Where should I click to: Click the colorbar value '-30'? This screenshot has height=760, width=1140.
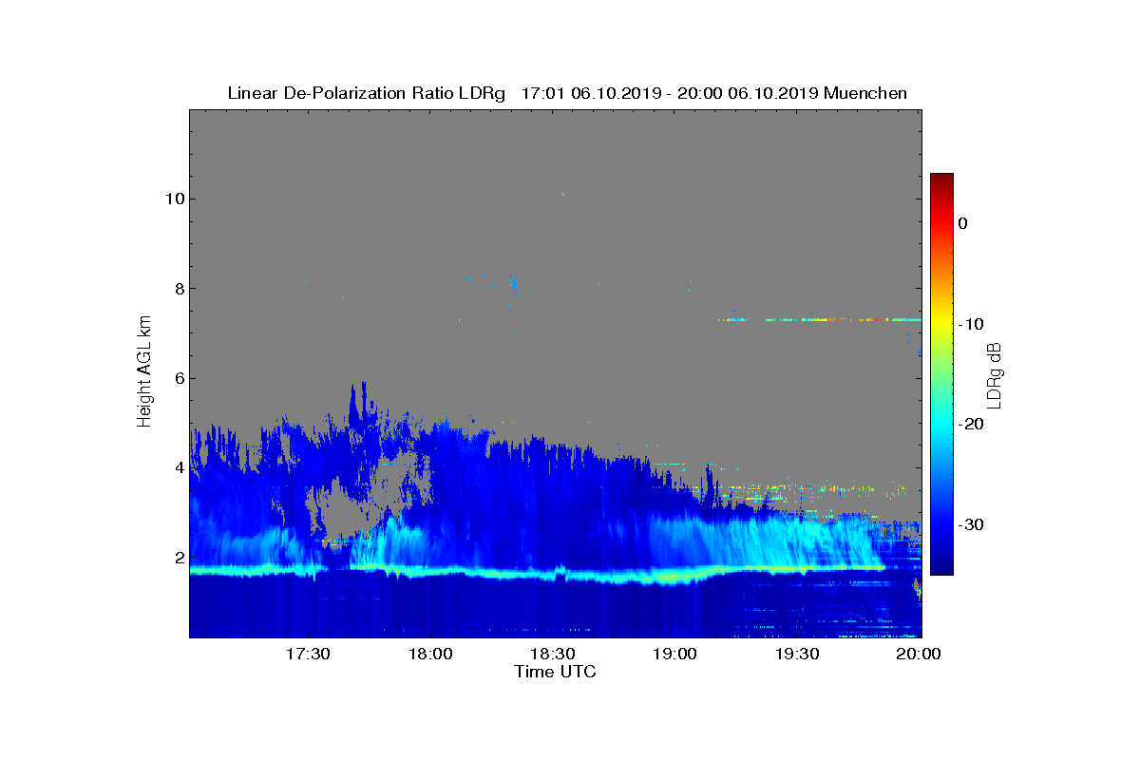(x=971, y=525)
